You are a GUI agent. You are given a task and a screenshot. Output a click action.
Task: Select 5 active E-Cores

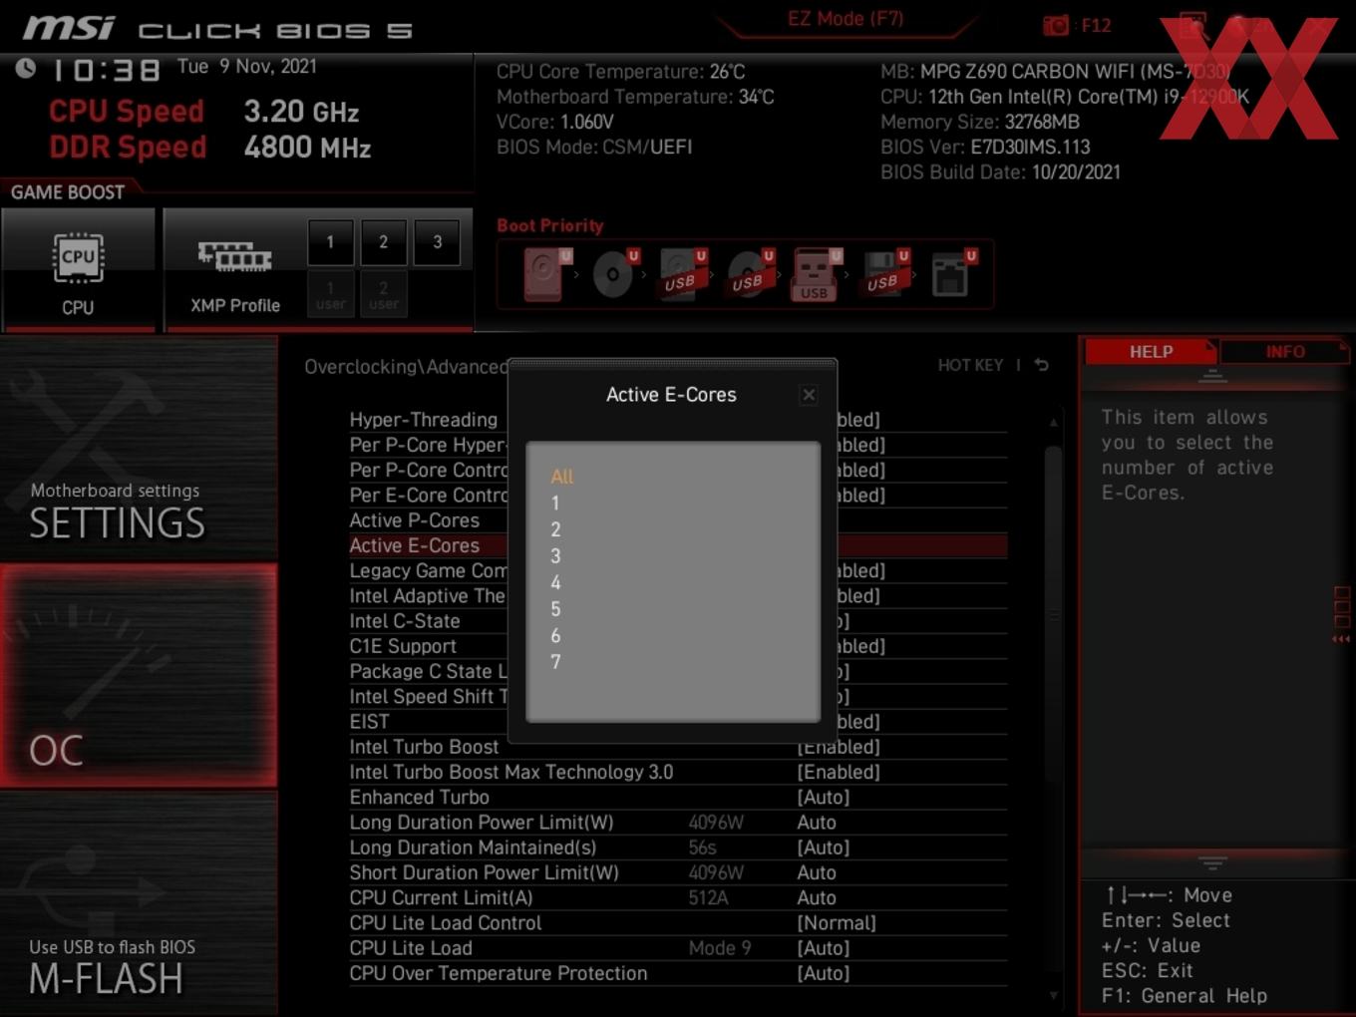coord(555,609)
